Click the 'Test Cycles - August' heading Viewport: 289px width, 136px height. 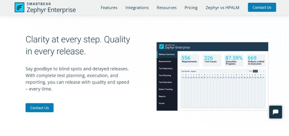(188, 71)
